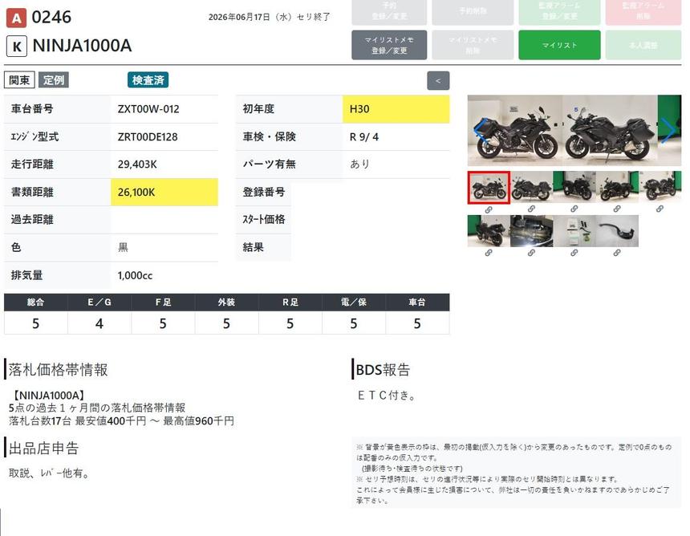Show next photo with right carousel arrow

click(669, 130)
